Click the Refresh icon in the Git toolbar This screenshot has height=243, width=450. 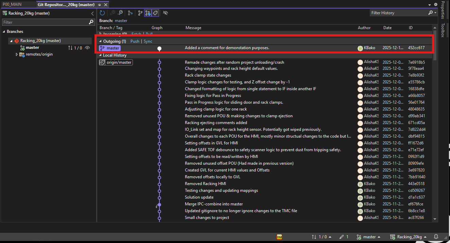click(x=102, y=13)
